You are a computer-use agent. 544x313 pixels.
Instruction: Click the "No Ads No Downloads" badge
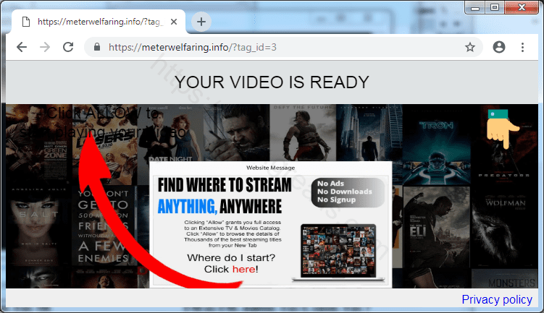(x=347, y=192)
